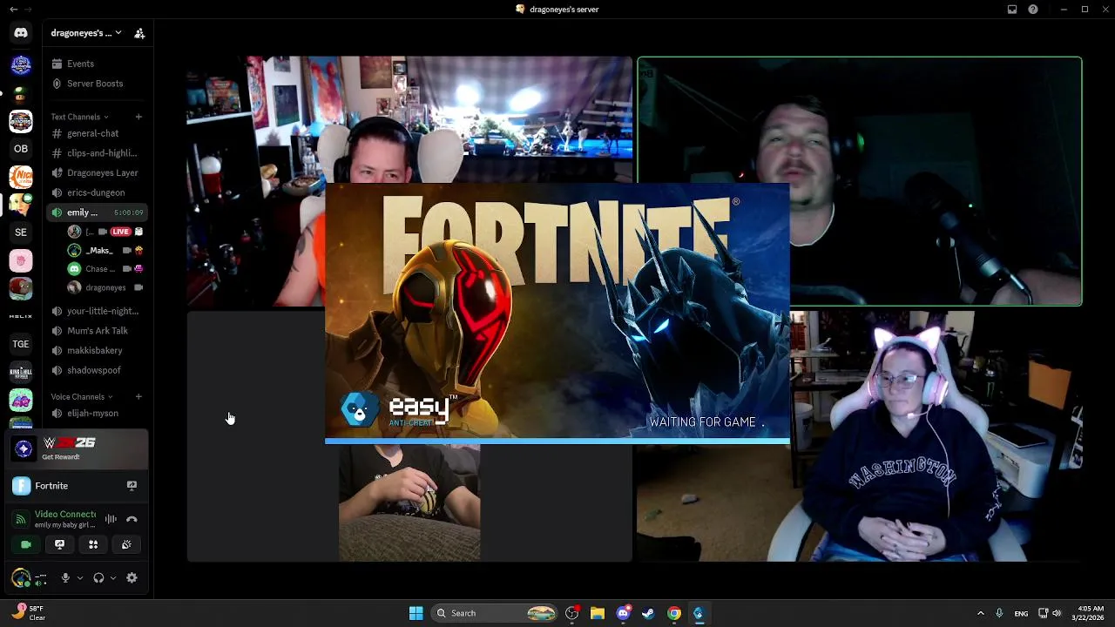The image size is (1115, 627).
Task: Open the soundboard button
Action: click(126, 544)
